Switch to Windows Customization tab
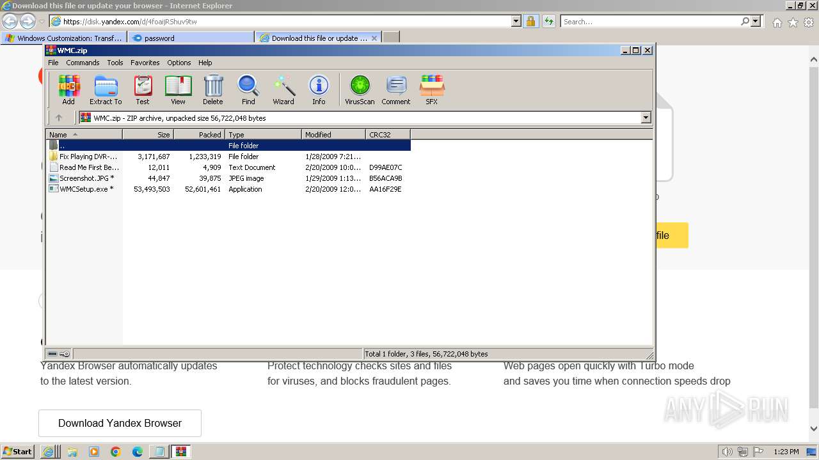This screenshot has height=460, width=819. (x=64, y=38)
